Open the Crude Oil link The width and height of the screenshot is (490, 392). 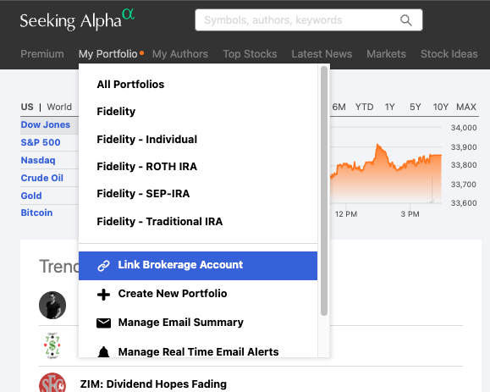pos(41,178)
